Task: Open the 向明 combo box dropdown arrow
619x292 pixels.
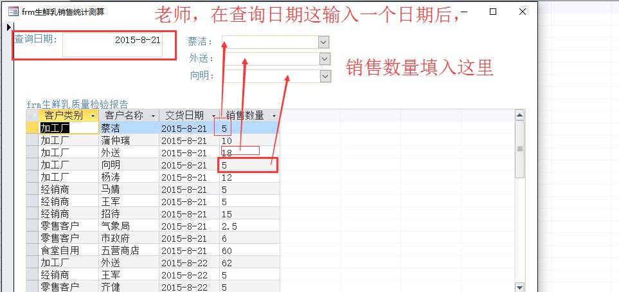Action: [326, 76]
